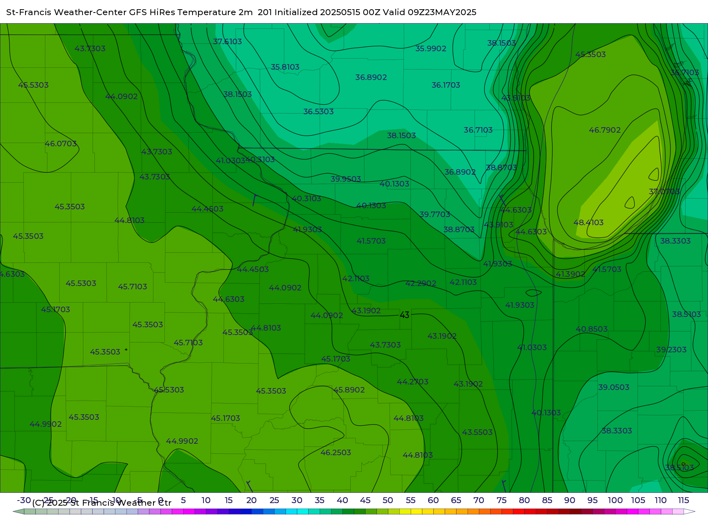Viewport: 708px width, 516px height.
Task: Click the '50' color scale label
Action: [388, 501]
